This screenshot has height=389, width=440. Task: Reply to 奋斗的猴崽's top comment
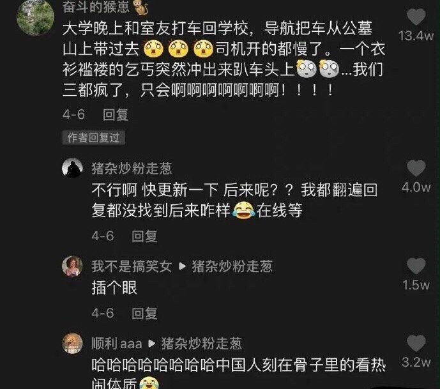(116, 115)
